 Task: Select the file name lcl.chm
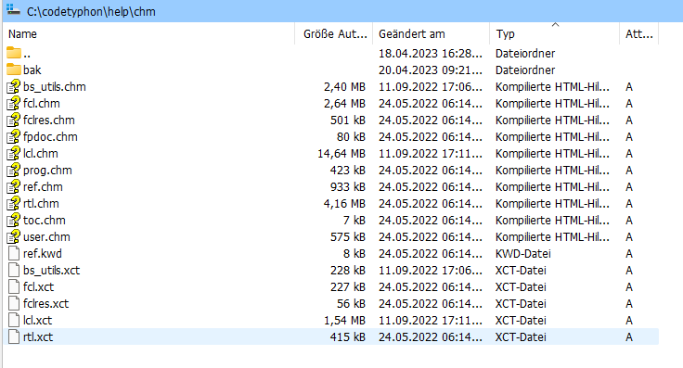click(x=41, y=153)
